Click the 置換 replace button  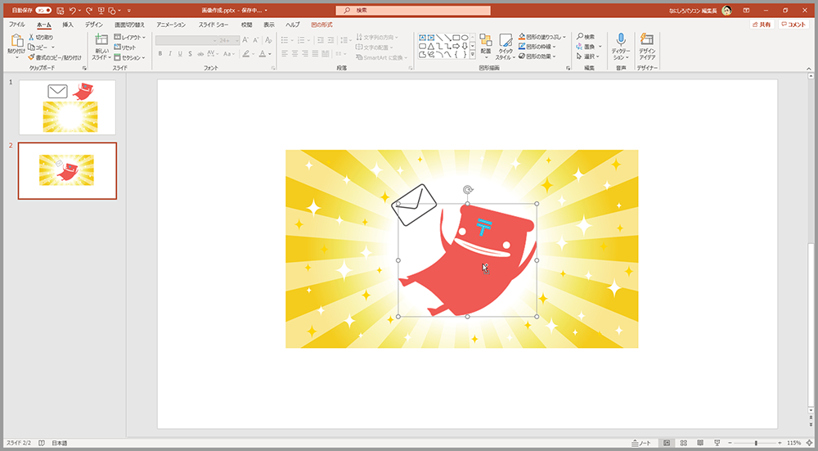pyautogui.click(x=587, y=47)
